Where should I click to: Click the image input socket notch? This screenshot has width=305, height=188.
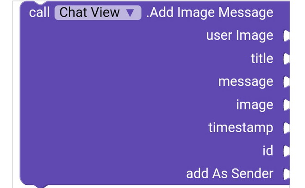[x=286, y=105]
